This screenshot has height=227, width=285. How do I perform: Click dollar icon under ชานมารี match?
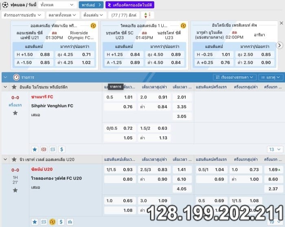(x=61, y=149)
